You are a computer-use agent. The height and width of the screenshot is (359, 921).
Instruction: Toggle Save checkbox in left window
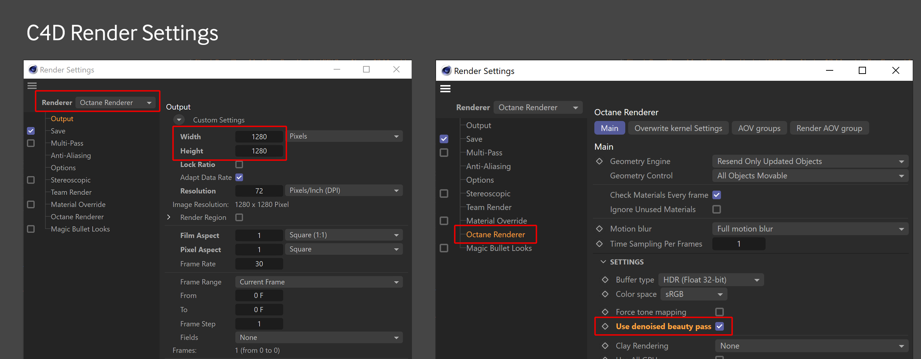(31, 131)
